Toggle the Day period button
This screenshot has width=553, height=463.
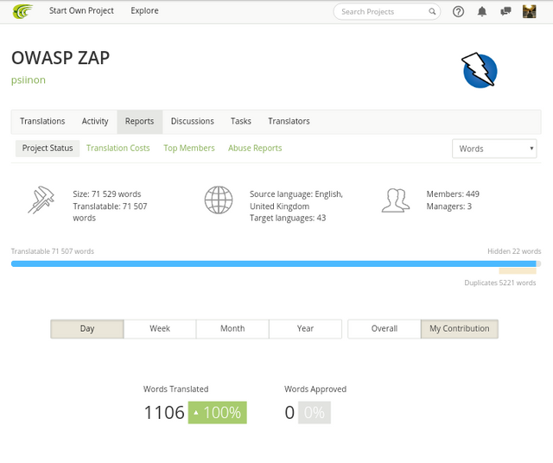tap(87, 328)
